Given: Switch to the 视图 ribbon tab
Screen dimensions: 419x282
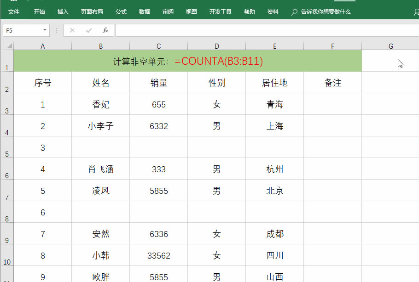Looking at the screenshot, I should pos(191,12).
